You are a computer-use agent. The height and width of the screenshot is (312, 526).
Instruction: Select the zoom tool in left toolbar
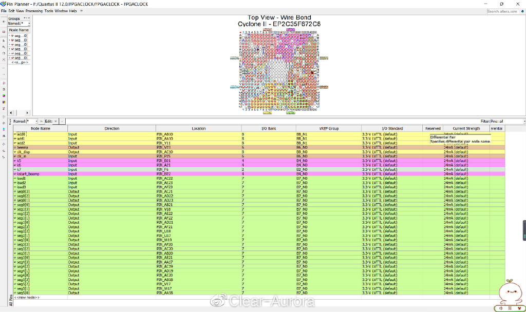(x=4, y=47)
